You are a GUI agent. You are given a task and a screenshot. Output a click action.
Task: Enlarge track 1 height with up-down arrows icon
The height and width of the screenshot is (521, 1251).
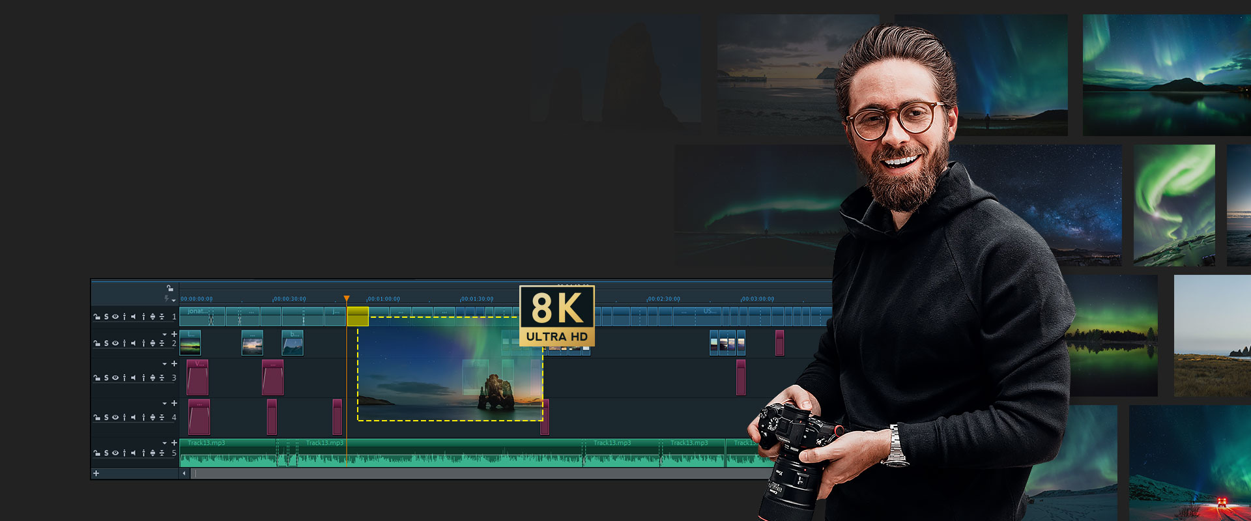152,317
